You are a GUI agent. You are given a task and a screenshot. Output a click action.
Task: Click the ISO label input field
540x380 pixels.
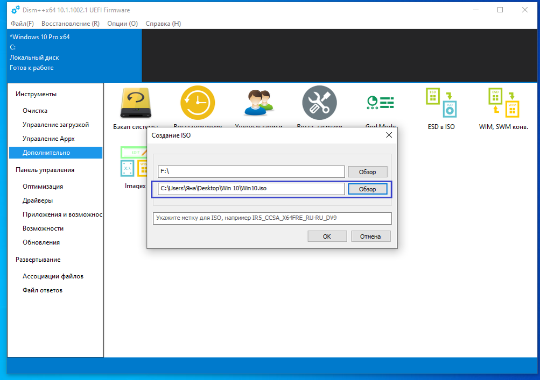coord(272,218)
